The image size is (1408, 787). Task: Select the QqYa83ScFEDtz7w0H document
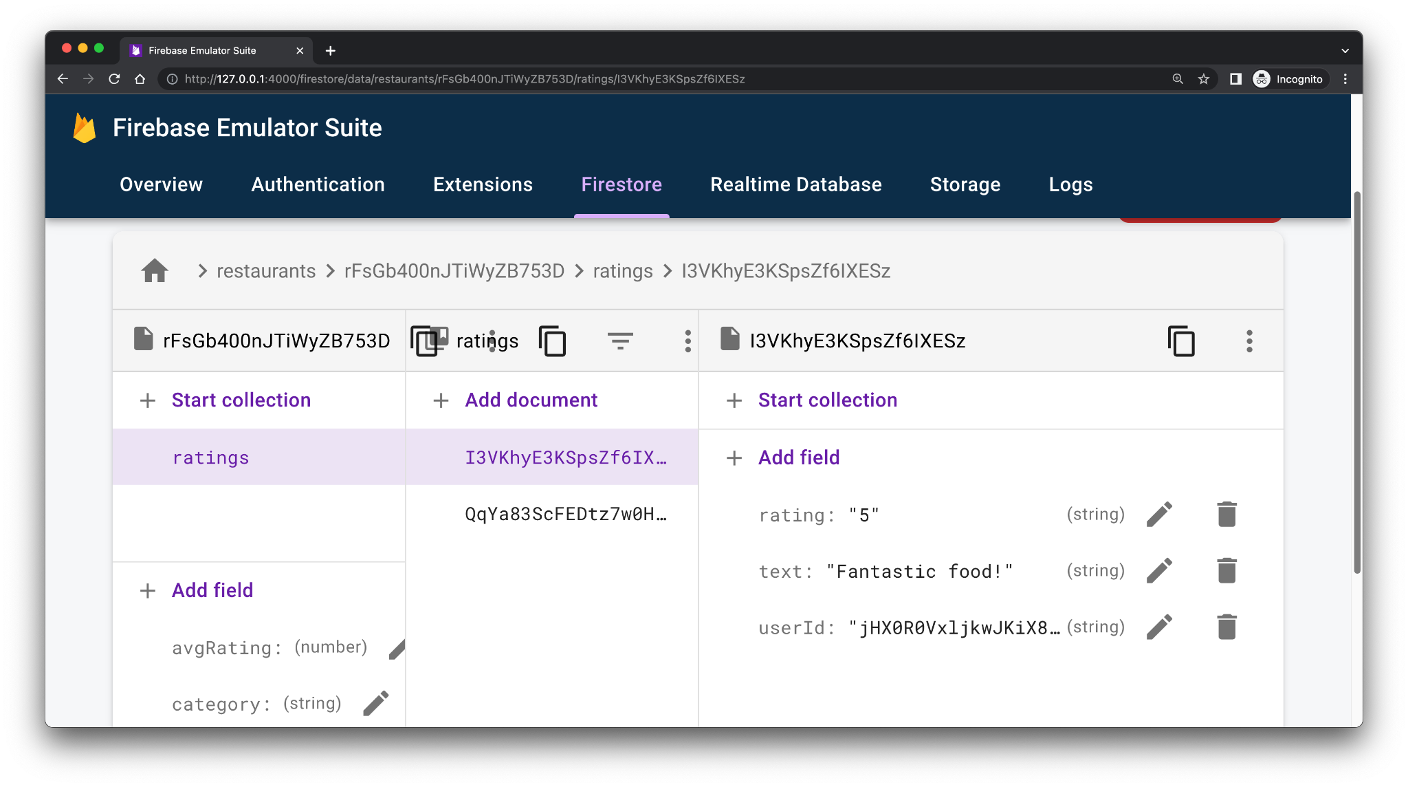tap(564, 514)
